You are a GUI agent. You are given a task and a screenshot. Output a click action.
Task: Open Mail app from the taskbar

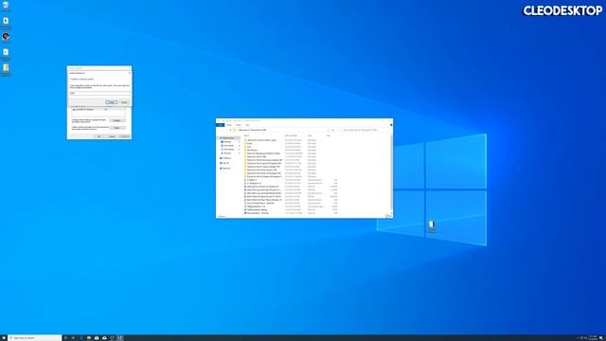click(x=104, y=338)
